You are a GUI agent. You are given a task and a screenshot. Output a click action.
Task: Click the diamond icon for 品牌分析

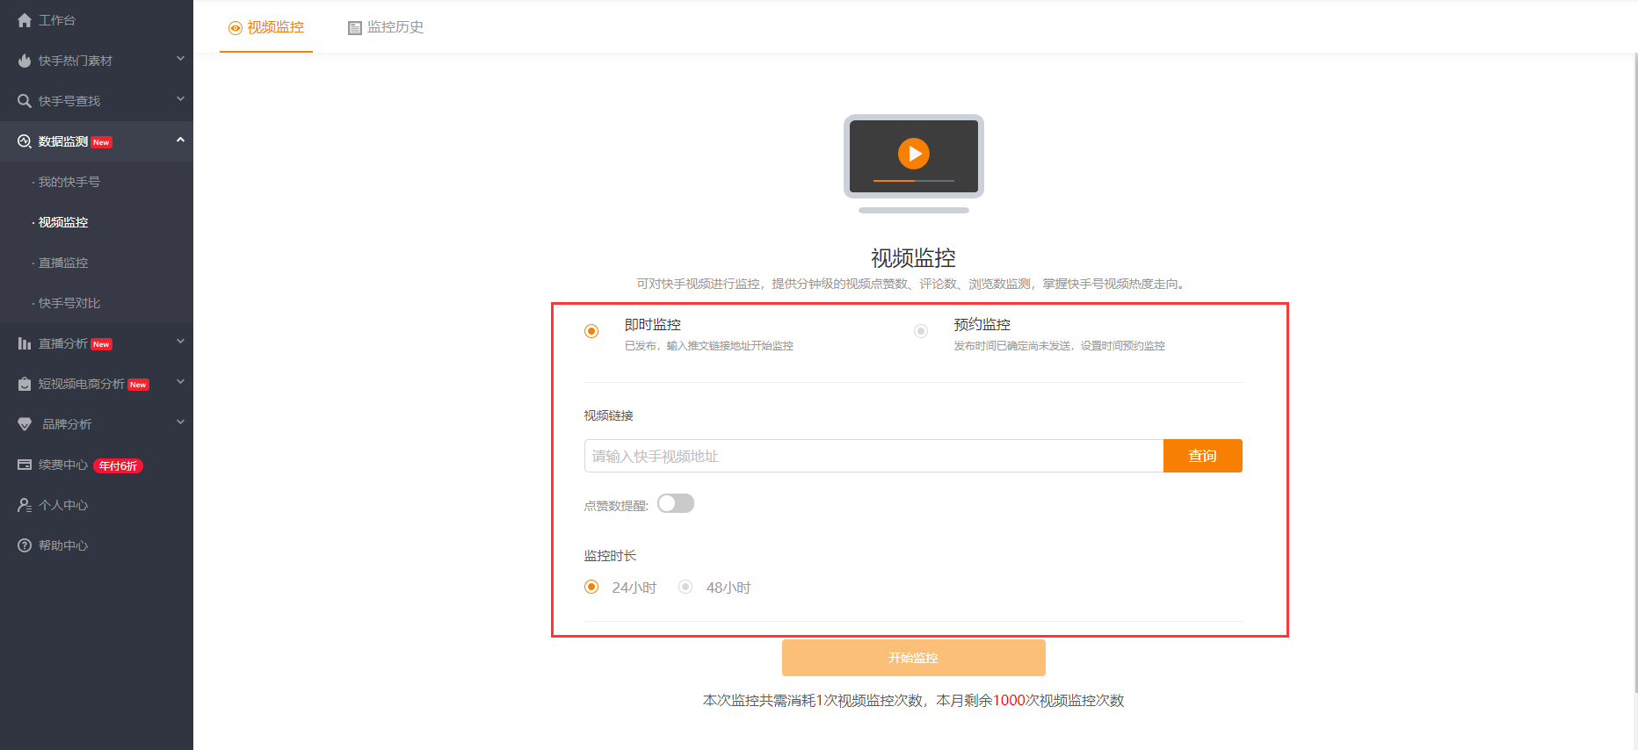pyautogui.click(x=25, y=424)
